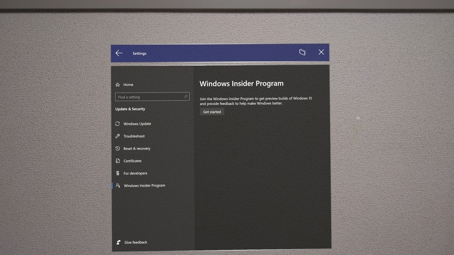Click the Give feedback icon
The height and width of the screenshot is (255, 454).
(x=118, y=242)
